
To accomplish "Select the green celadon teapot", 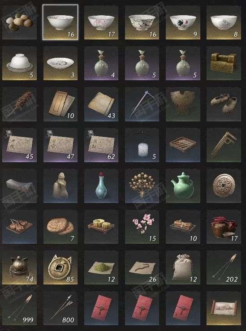I will coord(183,186).
